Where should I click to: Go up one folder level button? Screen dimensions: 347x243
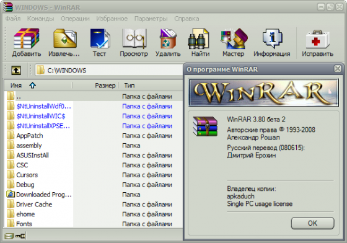[x=16, y=71]
